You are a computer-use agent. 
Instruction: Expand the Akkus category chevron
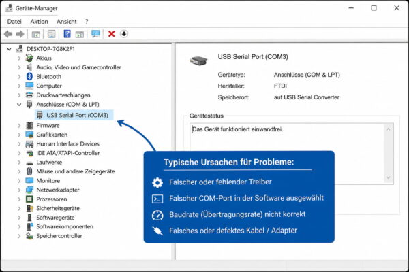[x=19, y=58]
